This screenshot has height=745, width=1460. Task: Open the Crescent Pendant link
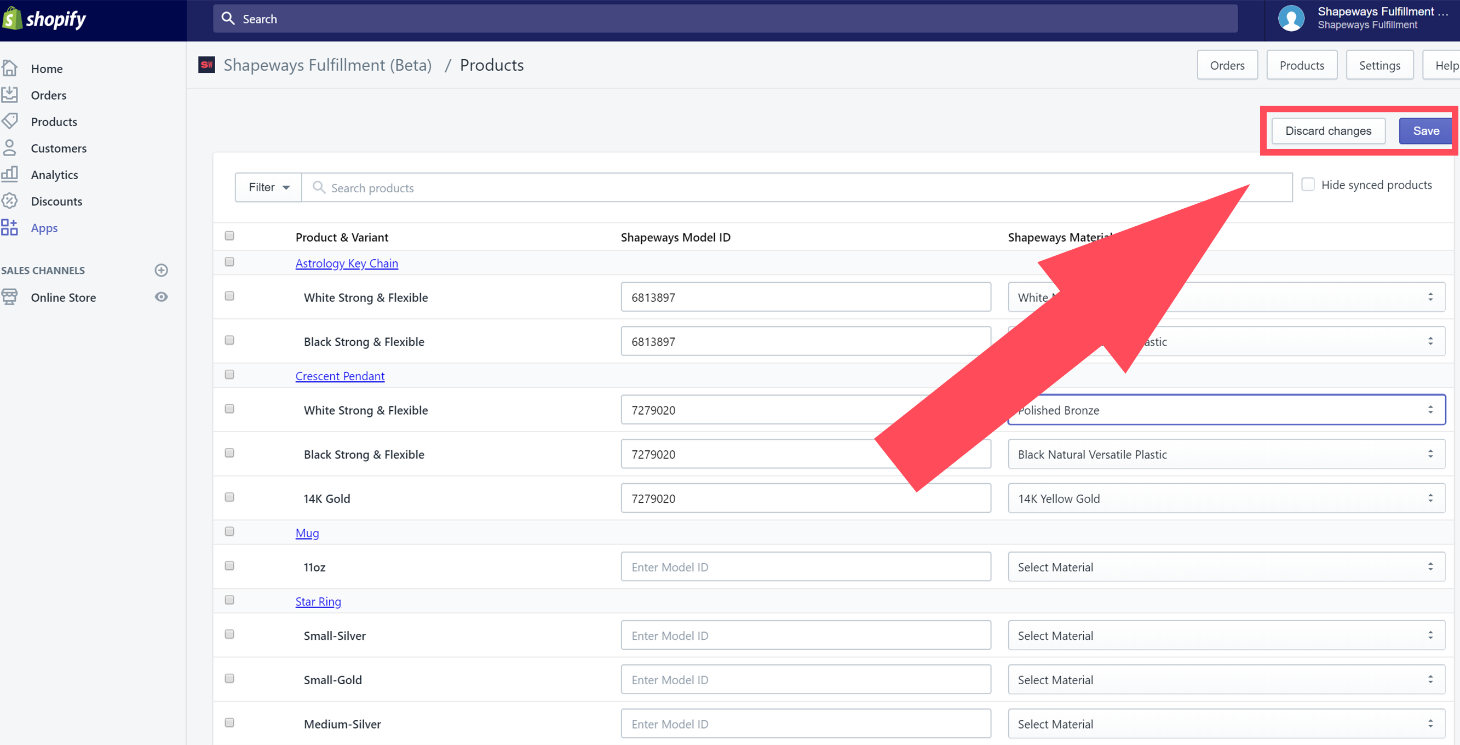(x=340, y=376)
